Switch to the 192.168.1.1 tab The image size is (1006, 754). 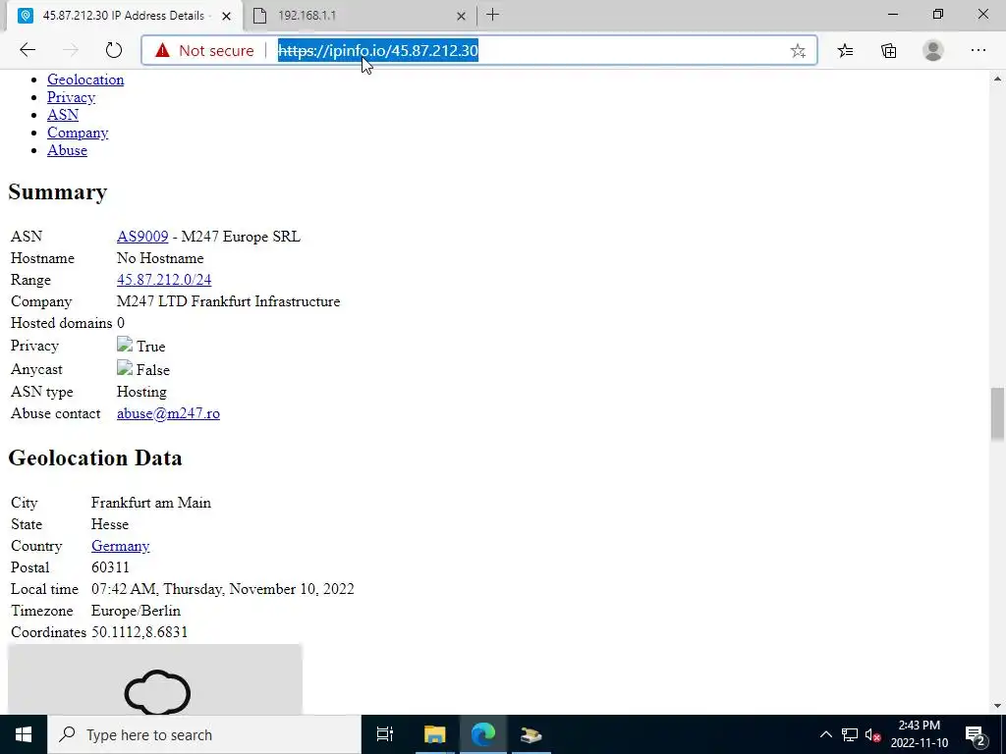click(x=360, y=16)
